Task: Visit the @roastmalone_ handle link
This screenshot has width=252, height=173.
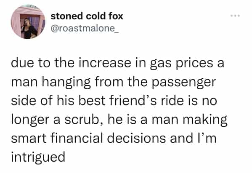Action: click(x=85, y=29)
